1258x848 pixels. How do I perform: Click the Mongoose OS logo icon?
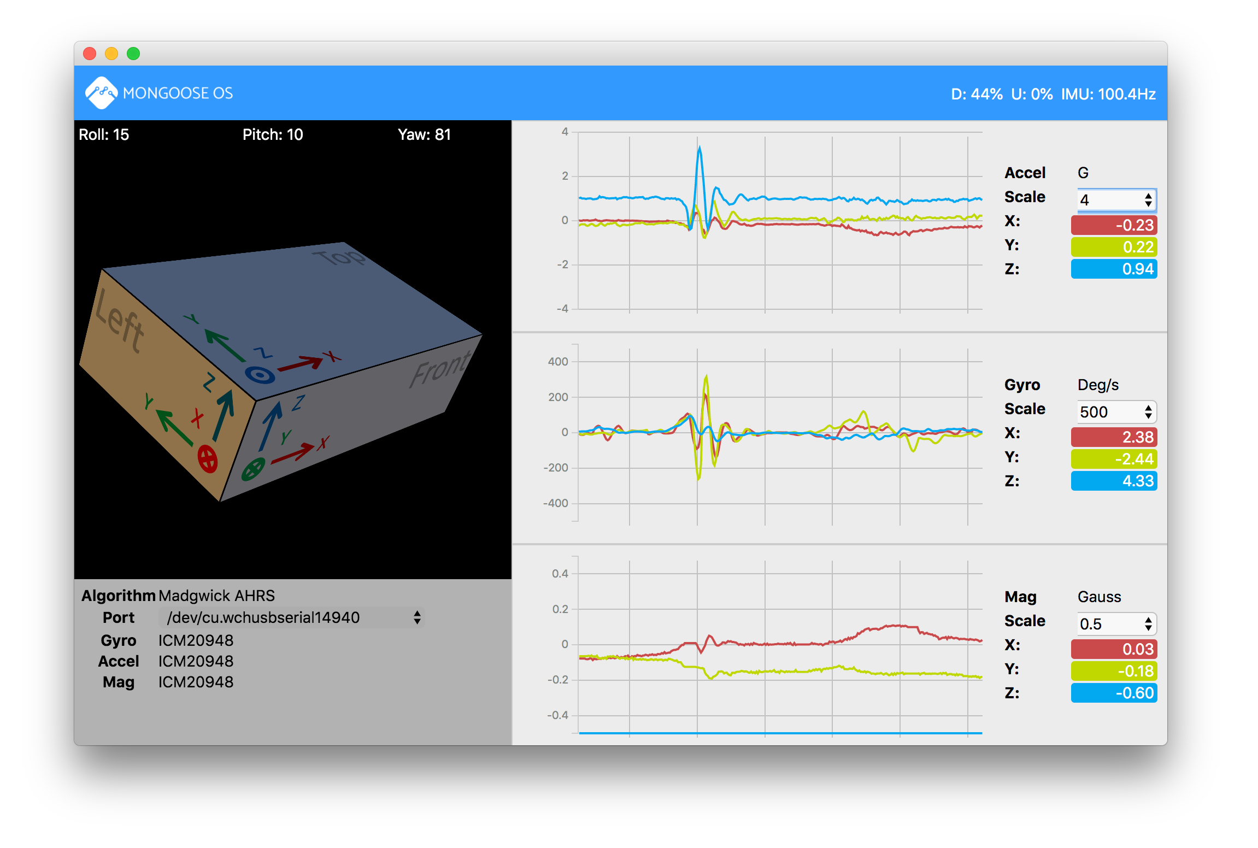point(101,93)
